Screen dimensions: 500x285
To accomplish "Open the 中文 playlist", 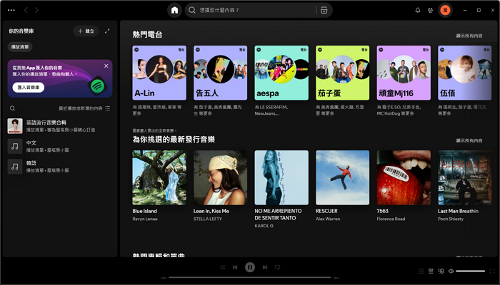I will click(x=59, y=146).
